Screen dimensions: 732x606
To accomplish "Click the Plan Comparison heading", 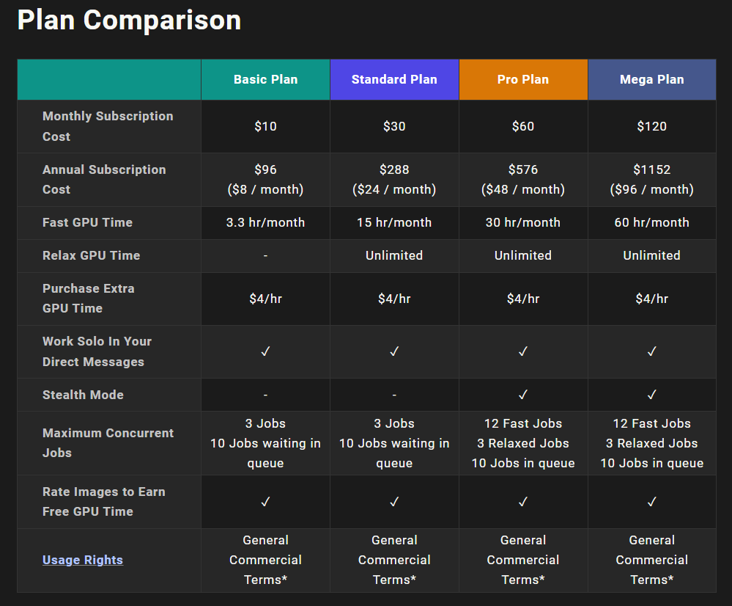I will 129,20.
